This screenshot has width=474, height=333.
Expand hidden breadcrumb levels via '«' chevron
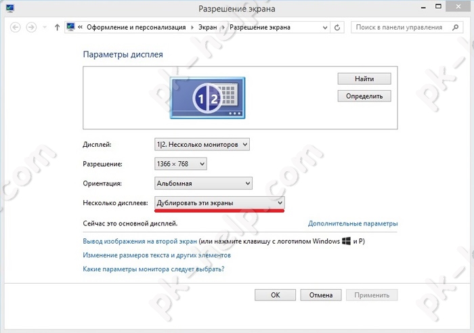[x=80, y=27]
